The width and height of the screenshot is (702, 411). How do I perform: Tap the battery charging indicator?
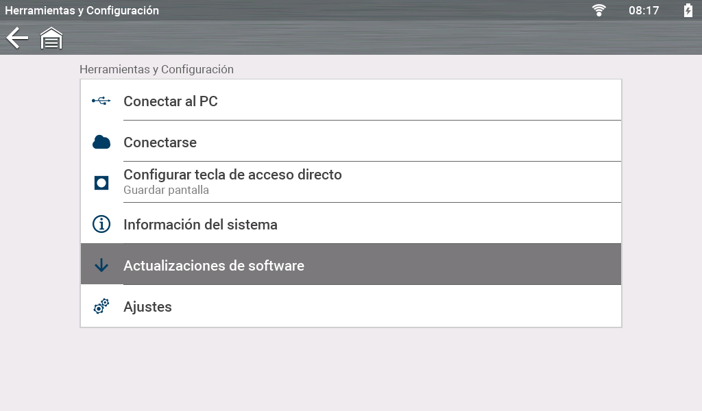688,10
